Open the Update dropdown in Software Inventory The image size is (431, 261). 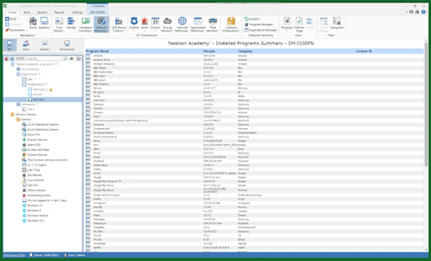pos(253,19)
